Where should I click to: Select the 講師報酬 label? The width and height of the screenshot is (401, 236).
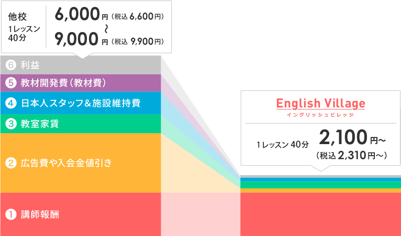tap(40, 214)
